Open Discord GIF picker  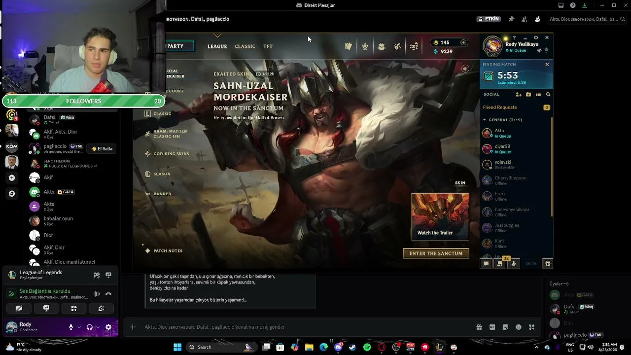[x=492, y=327]
